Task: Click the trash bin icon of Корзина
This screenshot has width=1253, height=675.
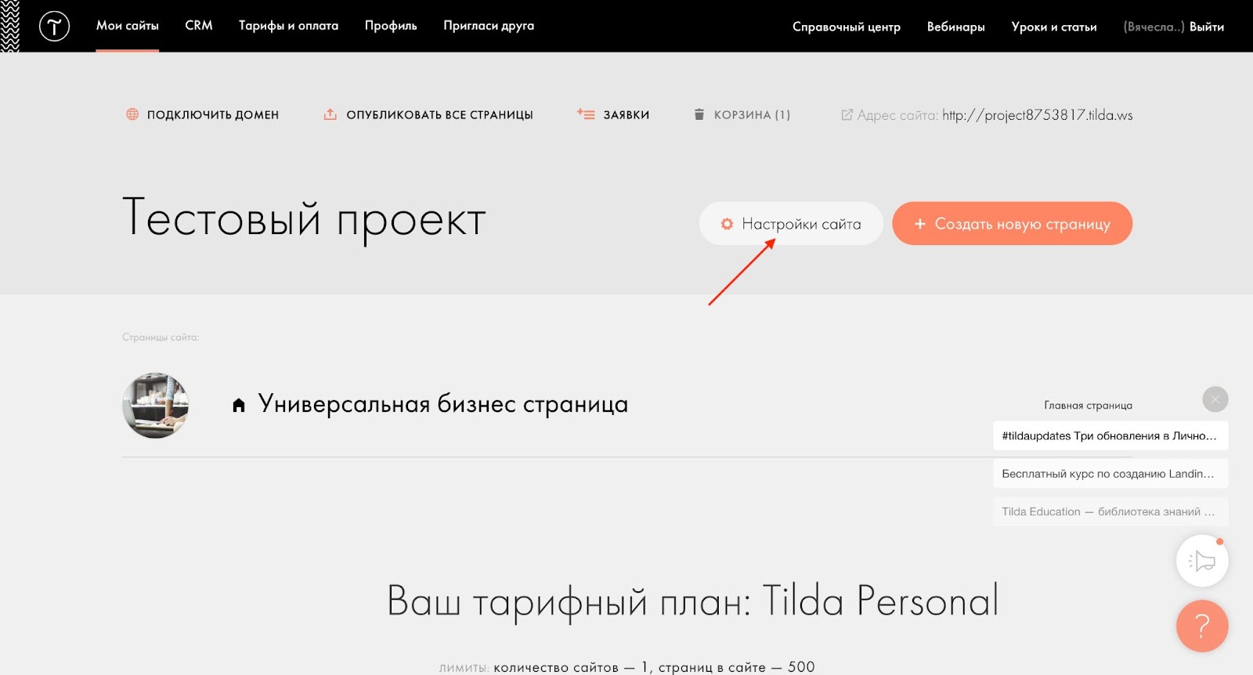Action: coord(699,114)
